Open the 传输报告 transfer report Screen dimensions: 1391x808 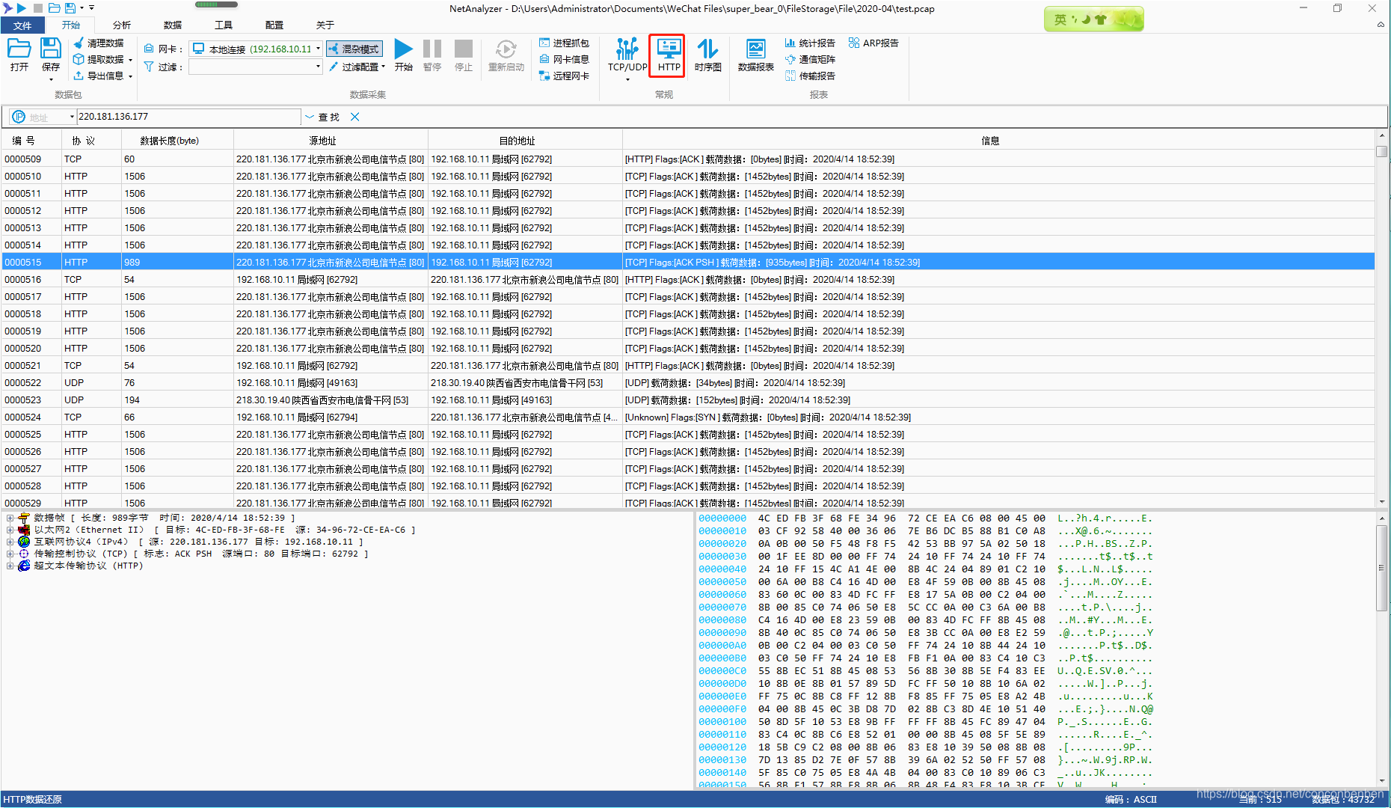point(811,76)
